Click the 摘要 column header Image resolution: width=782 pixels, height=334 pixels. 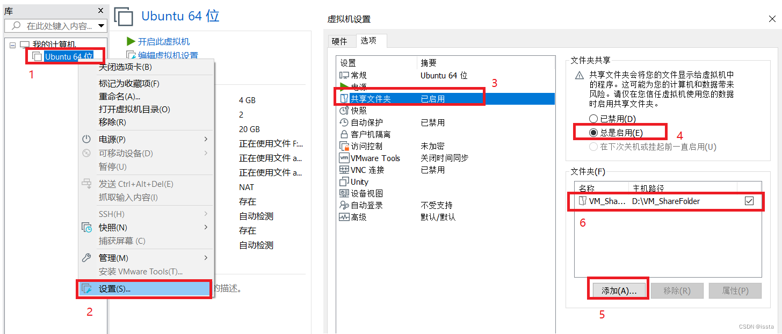click(486, 63)
